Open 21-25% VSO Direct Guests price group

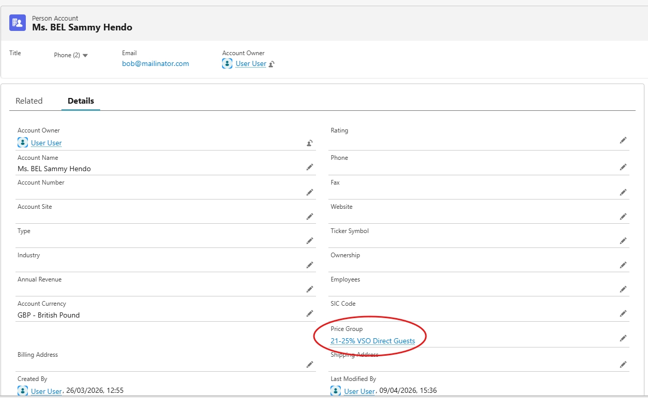click(x=373, y=341)
